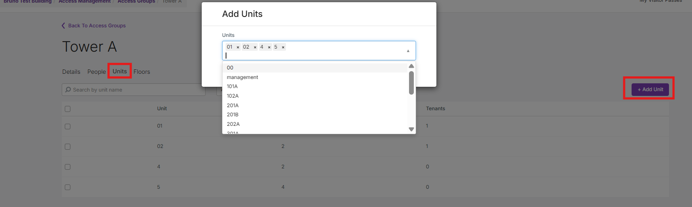
Task: Click the back chevron arrow icon
Action: [x=63, y=26]
